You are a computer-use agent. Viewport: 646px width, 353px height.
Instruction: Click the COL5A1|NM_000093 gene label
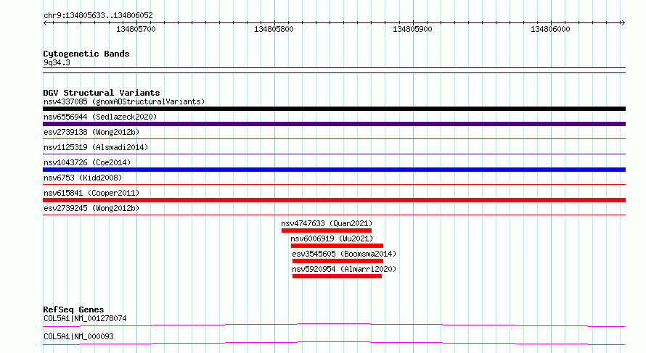[x=78, y=336]
